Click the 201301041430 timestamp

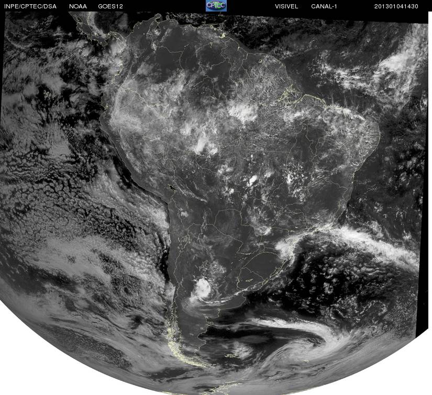(396, 6)
